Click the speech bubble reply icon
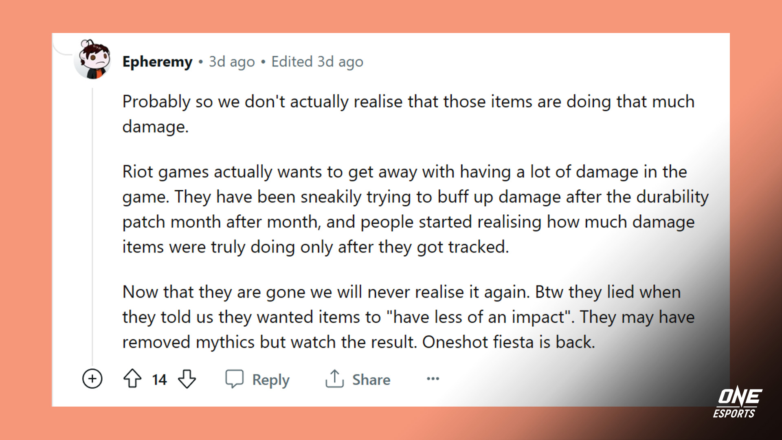Screen dimensions: 782x440 point(234,379)
